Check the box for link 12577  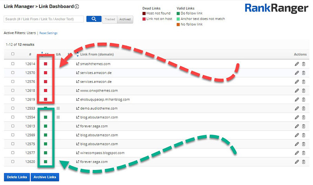[x=13, y=153]
